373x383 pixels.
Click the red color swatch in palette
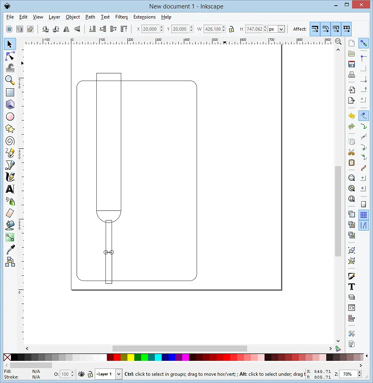(x=117, y=357)
